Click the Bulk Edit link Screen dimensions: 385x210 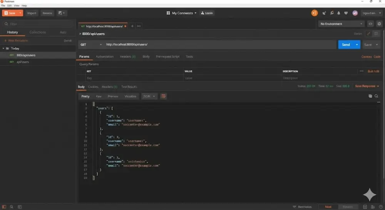(373, 71)
